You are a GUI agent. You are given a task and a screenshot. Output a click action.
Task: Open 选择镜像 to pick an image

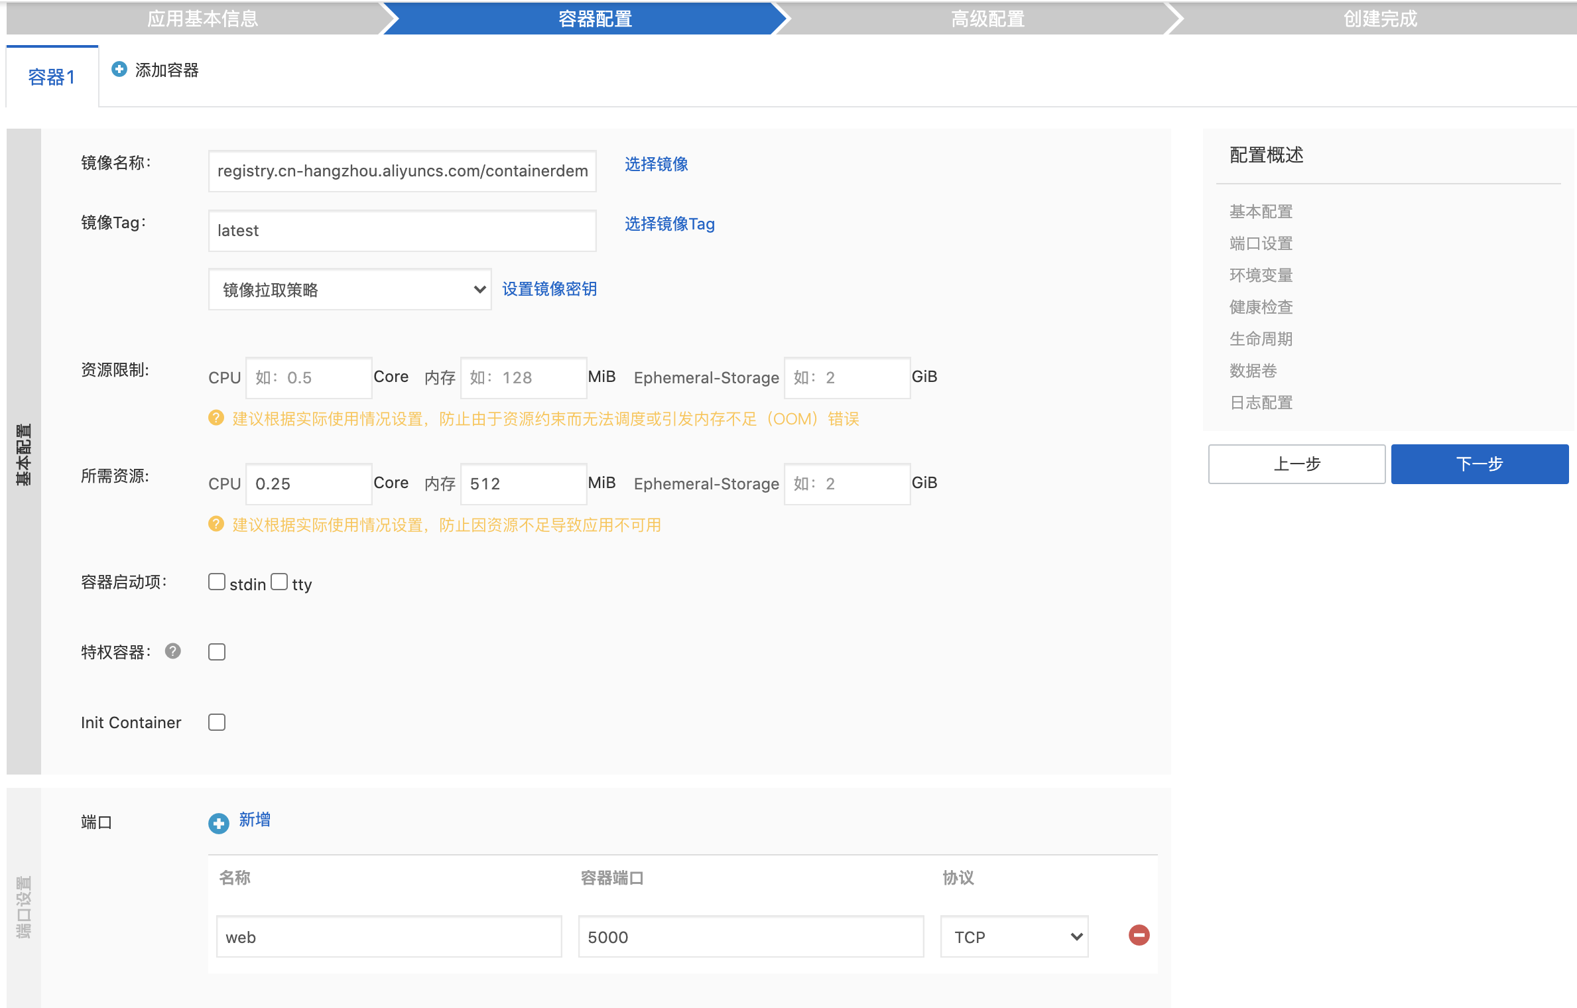tap(655, 164)
